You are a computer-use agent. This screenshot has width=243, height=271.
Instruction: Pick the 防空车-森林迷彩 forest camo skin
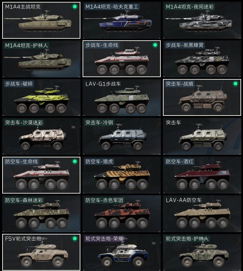tap(41, 214)
